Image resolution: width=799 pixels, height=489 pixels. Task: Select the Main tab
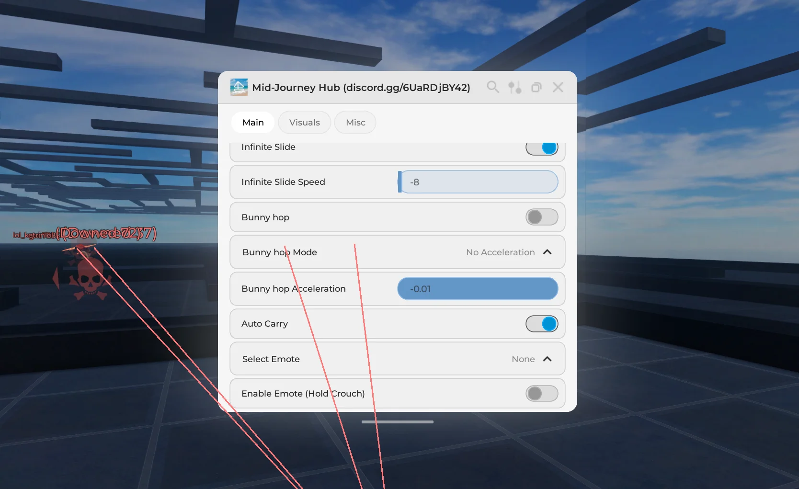point(253,123)
